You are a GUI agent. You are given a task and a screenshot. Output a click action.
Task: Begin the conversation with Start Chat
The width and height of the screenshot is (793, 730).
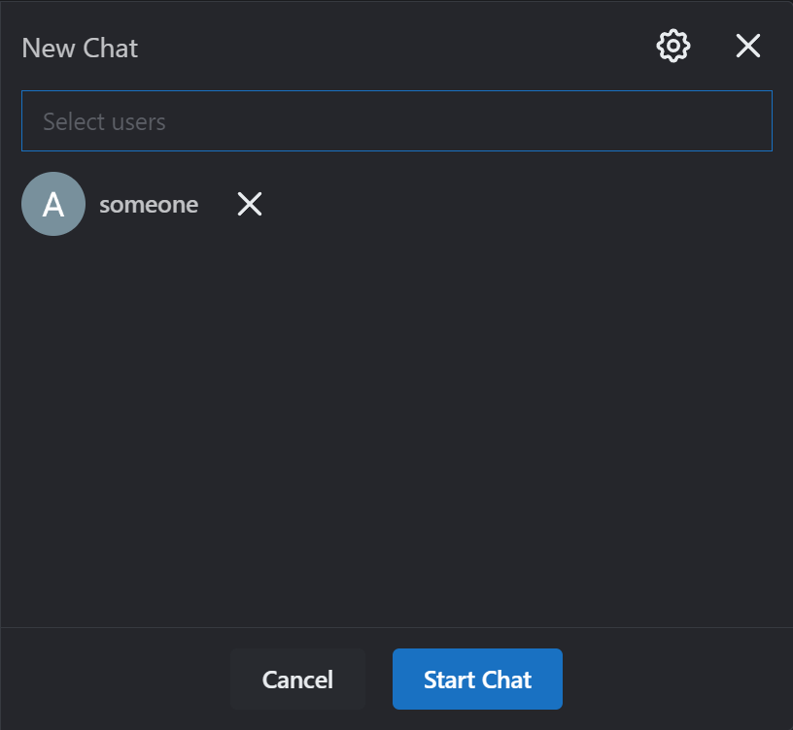click(477, 679)
